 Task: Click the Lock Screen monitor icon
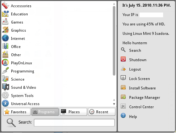123,78
